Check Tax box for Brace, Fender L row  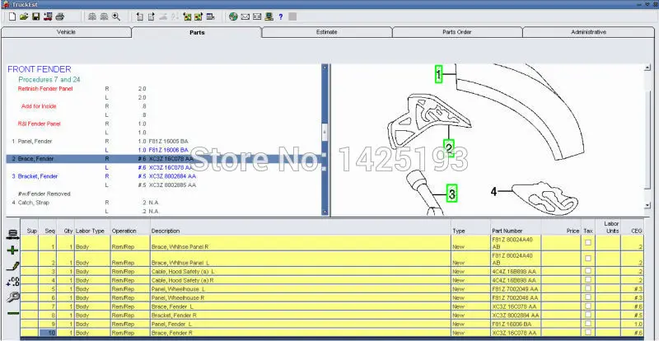[x=588, y=306]
